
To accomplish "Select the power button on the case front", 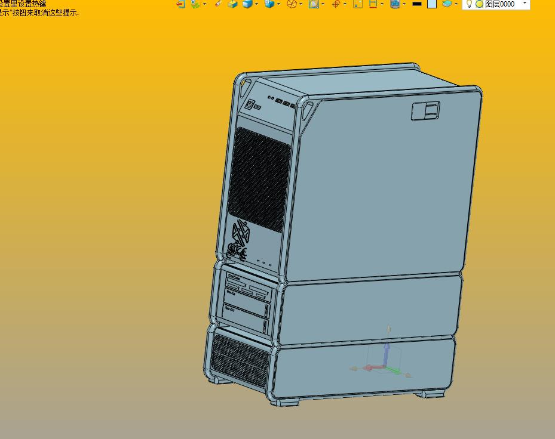I will point(250,104).
